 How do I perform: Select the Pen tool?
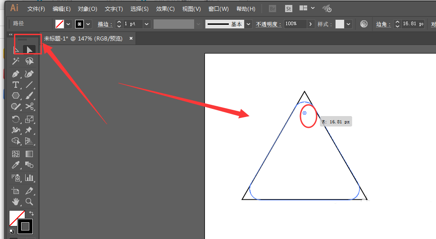click(x=16, y=74)
